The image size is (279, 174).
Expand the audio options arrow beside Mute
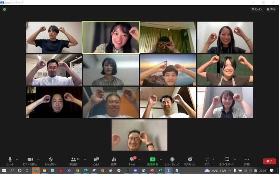pyautogui.click(x=17, y=159)
